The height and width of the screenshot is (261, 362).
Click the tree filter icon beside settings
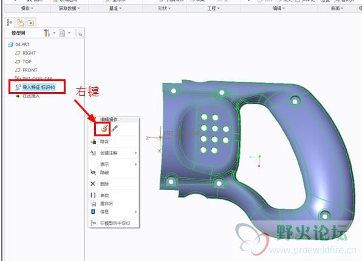click(x=79, y=33)
